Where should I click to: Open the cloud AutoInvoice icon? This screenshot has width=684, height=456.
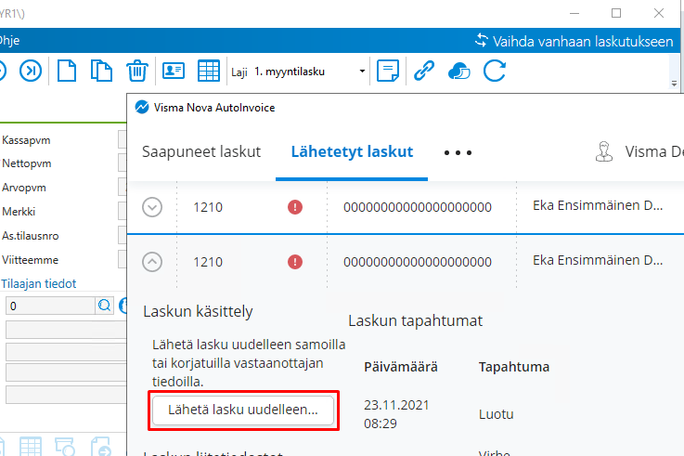pyautogui.click(x=458, y=71)
